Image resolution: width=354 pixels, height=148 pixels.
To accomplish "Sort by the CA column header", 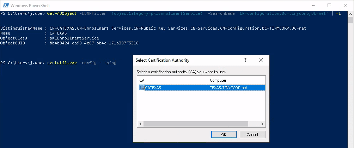I will (173, 80).
